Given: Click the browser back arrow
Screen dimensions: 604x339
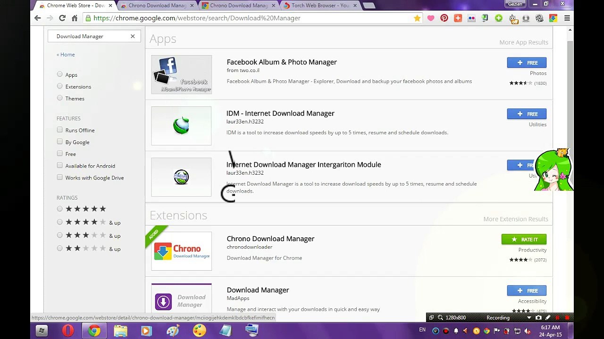Looking at the screenshot, I should pyautogui.click(x=38, y=18).
